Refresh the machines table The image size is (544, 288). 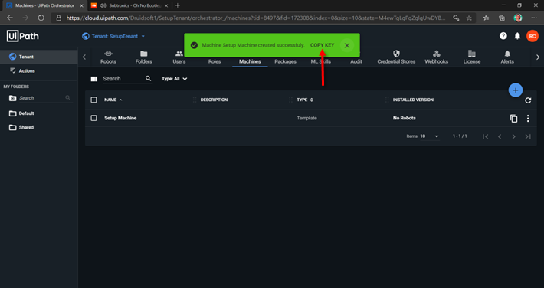point(528,100)
